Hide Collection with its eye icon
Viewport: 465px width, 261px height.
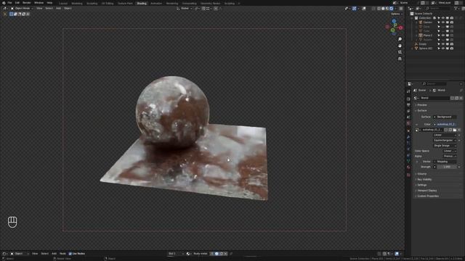point(443,18)
